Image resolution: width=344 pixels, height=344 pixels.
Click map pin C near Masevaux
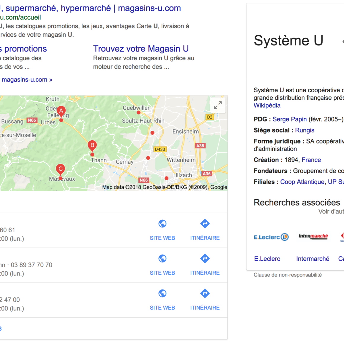click(x=60, y=169)
